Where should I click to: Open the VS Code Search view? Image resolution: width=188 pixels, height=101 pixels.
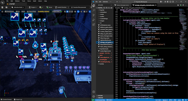94,10
